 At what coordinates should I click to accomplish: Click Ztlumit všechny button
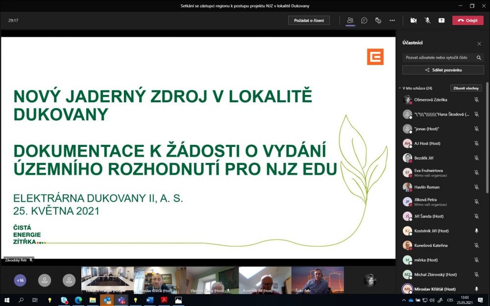coord(466,88)
